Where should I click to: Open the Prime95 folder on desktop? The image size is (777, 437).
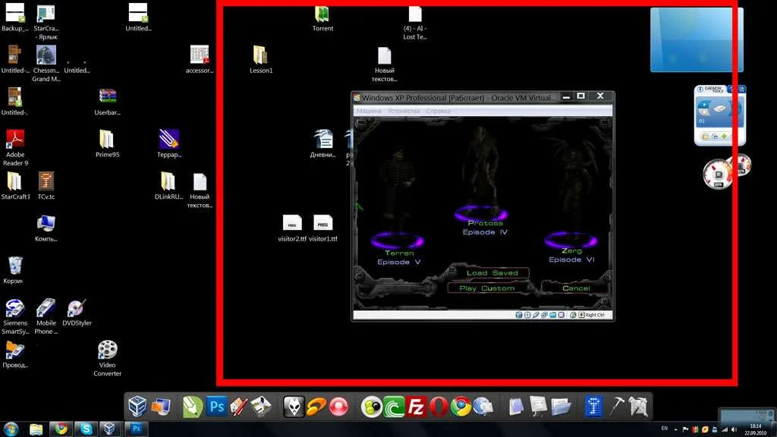[x=107, y=143]
